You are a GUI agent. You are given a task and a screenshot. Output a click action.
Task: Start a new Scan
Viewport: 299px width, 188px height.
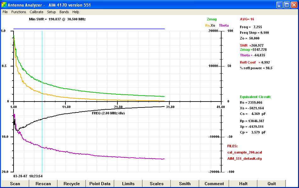[x=15, y=184]
